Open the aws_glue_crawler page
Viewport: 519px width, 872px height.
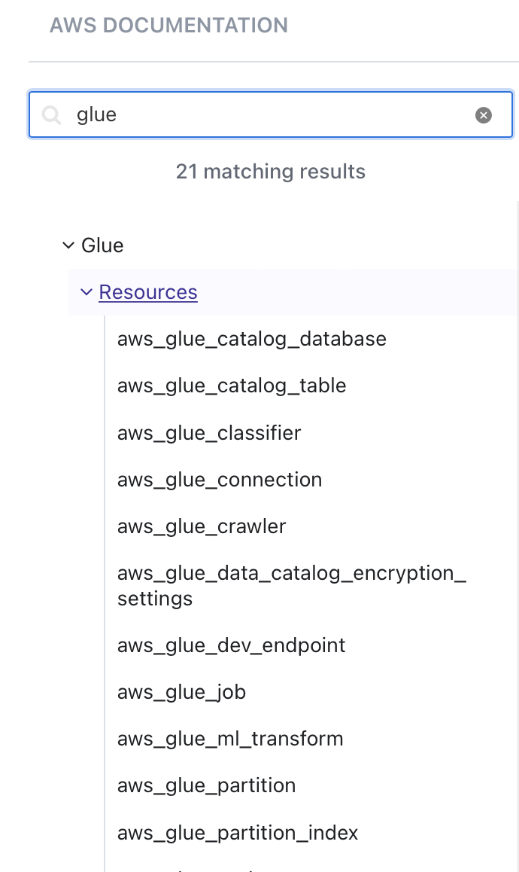point(202,526)
